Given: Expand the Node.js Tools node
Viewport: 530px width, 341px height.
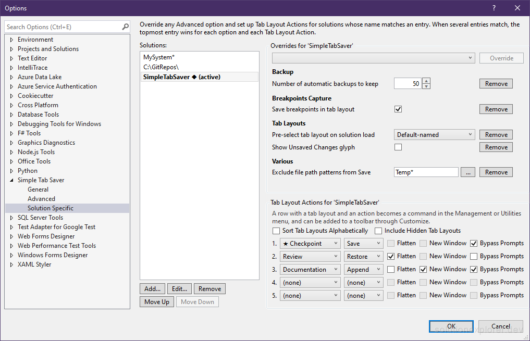Looking at the screenshot, I should (11, 152).
